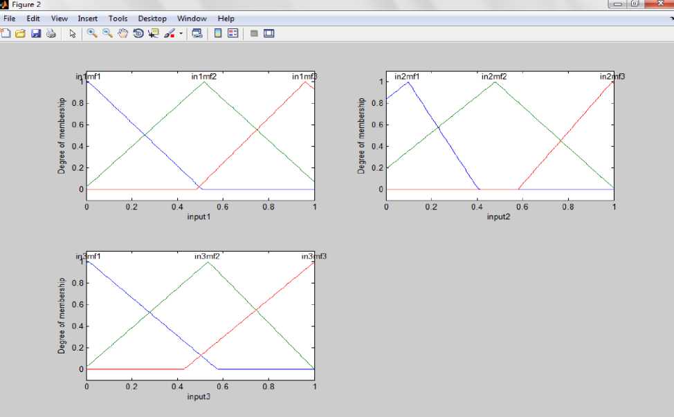Viewport: 674px width, 417px height.
Task: Open the Tools menu
Action: coord(118,19)
